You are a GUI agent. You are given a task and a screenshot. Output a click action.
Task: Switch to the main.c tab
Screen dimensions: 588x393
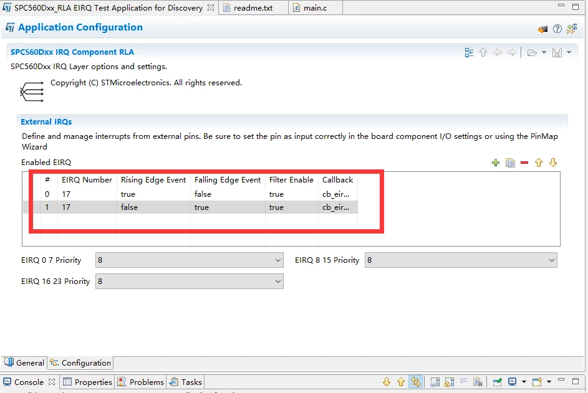315,8
